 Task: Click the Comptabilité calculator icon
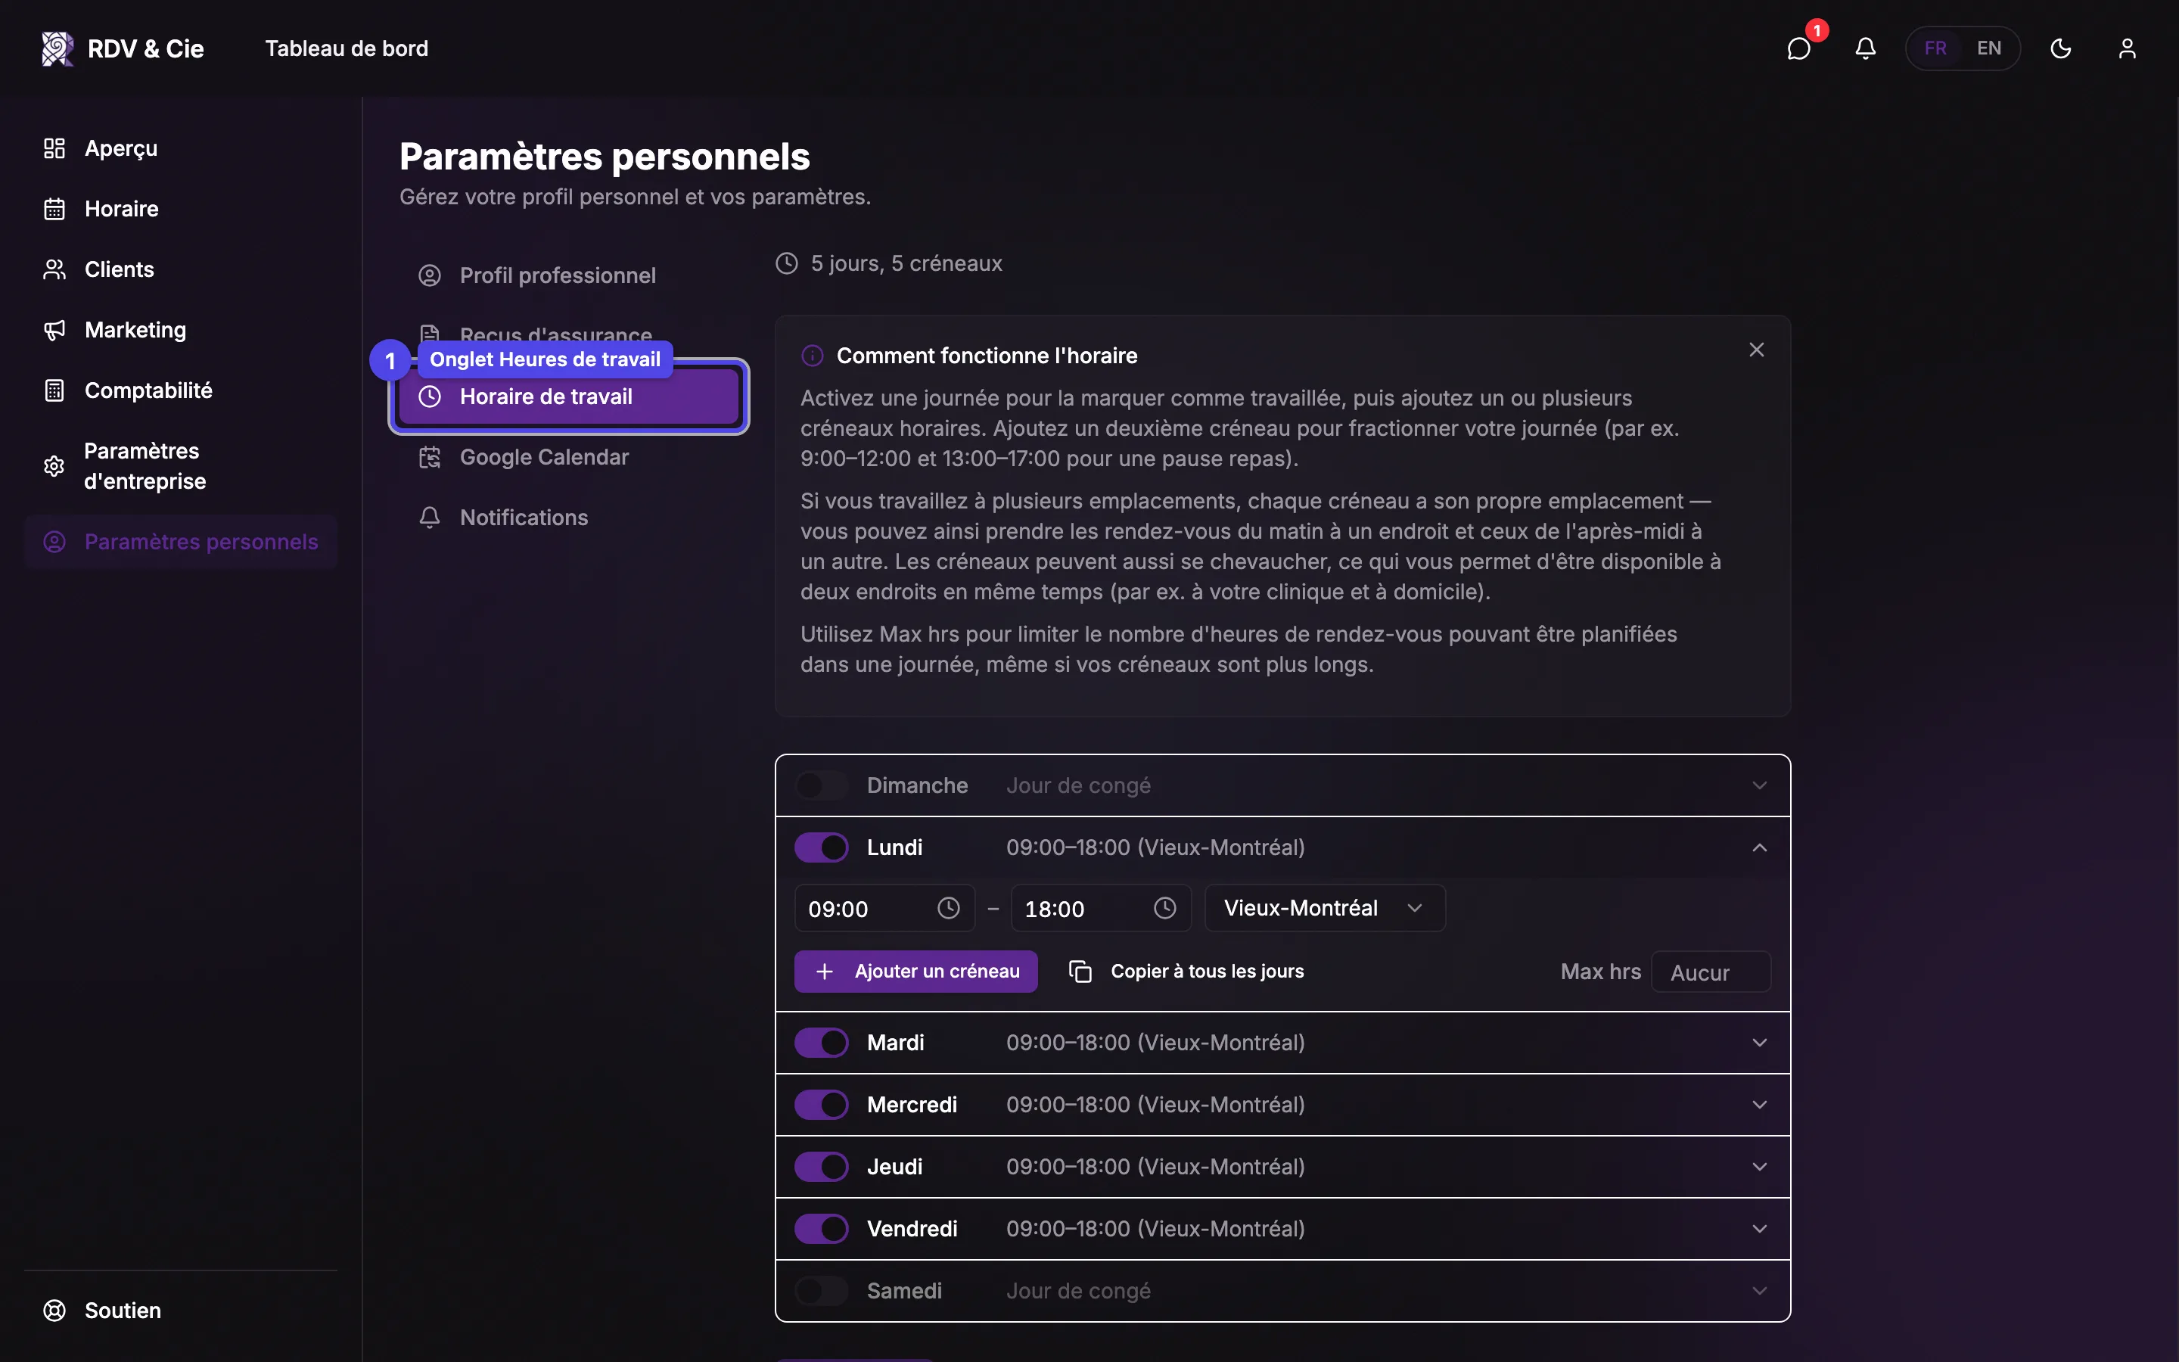54,390
